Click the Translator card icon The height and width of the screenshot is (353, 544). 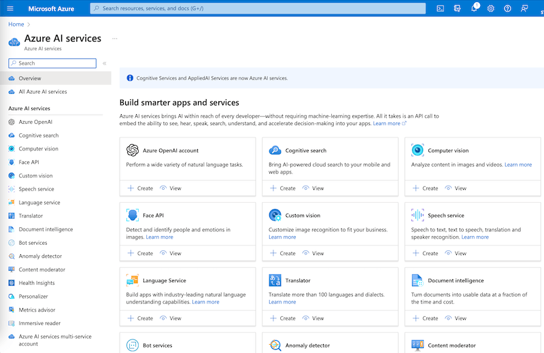(275, 280)
